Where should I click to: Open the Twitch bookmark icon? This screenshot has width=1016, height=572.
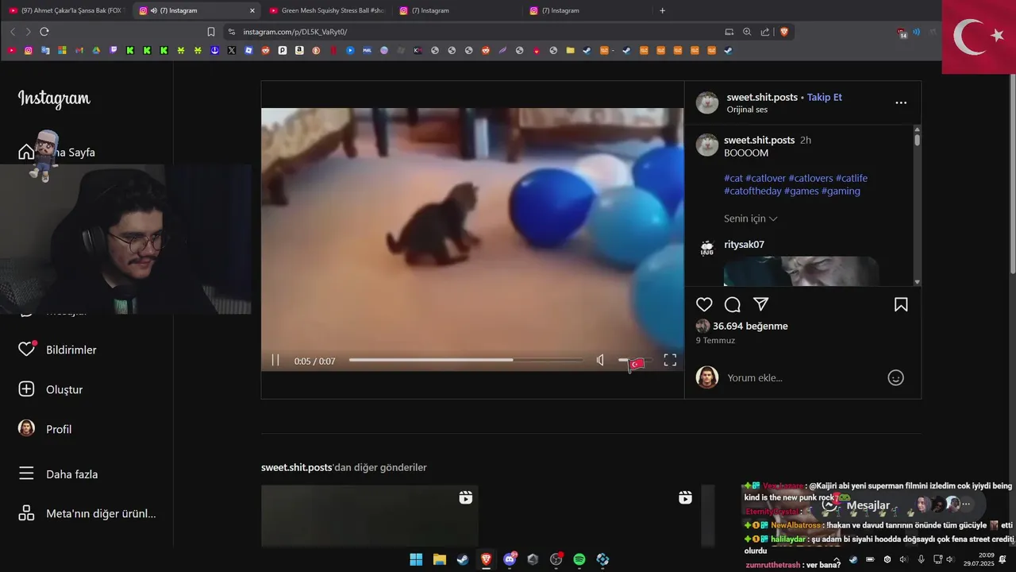point(114,50)
